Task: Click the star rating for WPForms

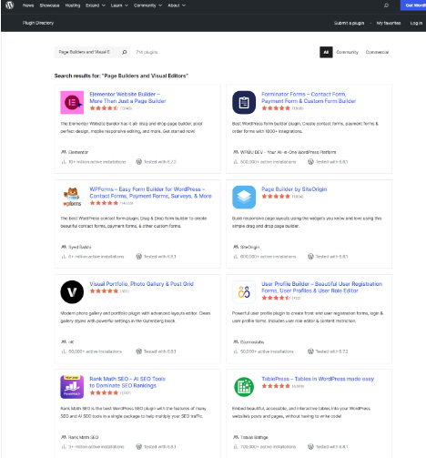Action: (x=104, y=203)
